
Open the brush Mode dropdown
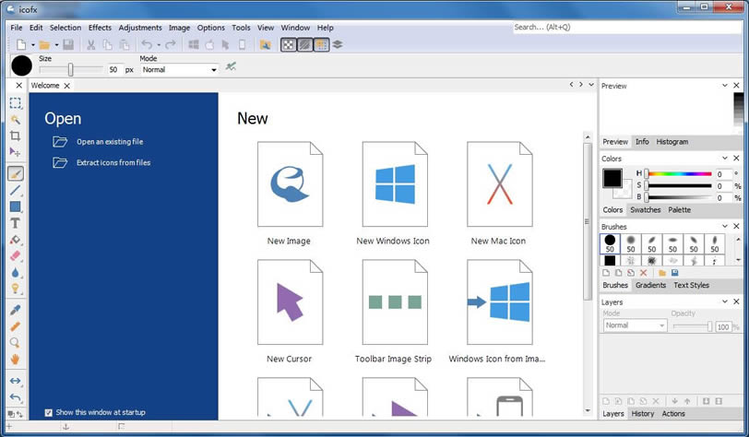[180, 70]
